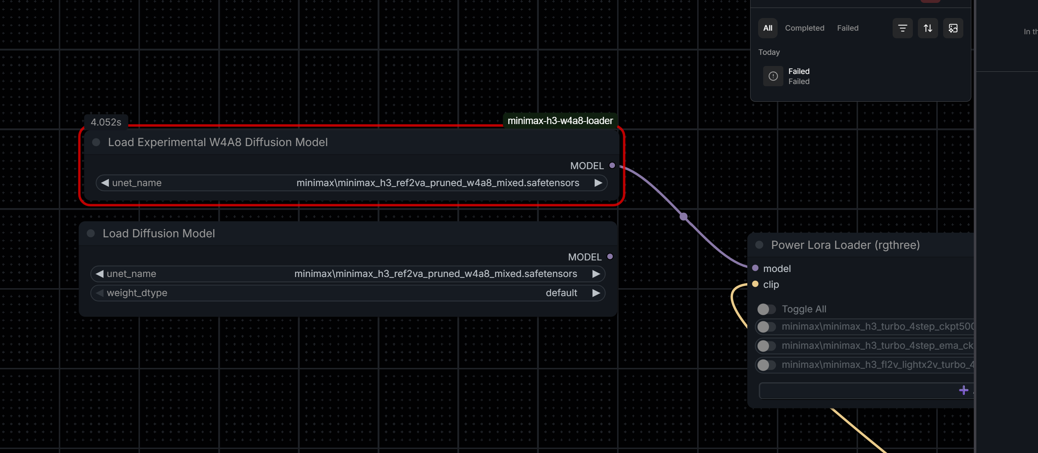This screenshot has height=453, width=1038.
Task: Select next weight_dtype value
Action: pos(596,293)
